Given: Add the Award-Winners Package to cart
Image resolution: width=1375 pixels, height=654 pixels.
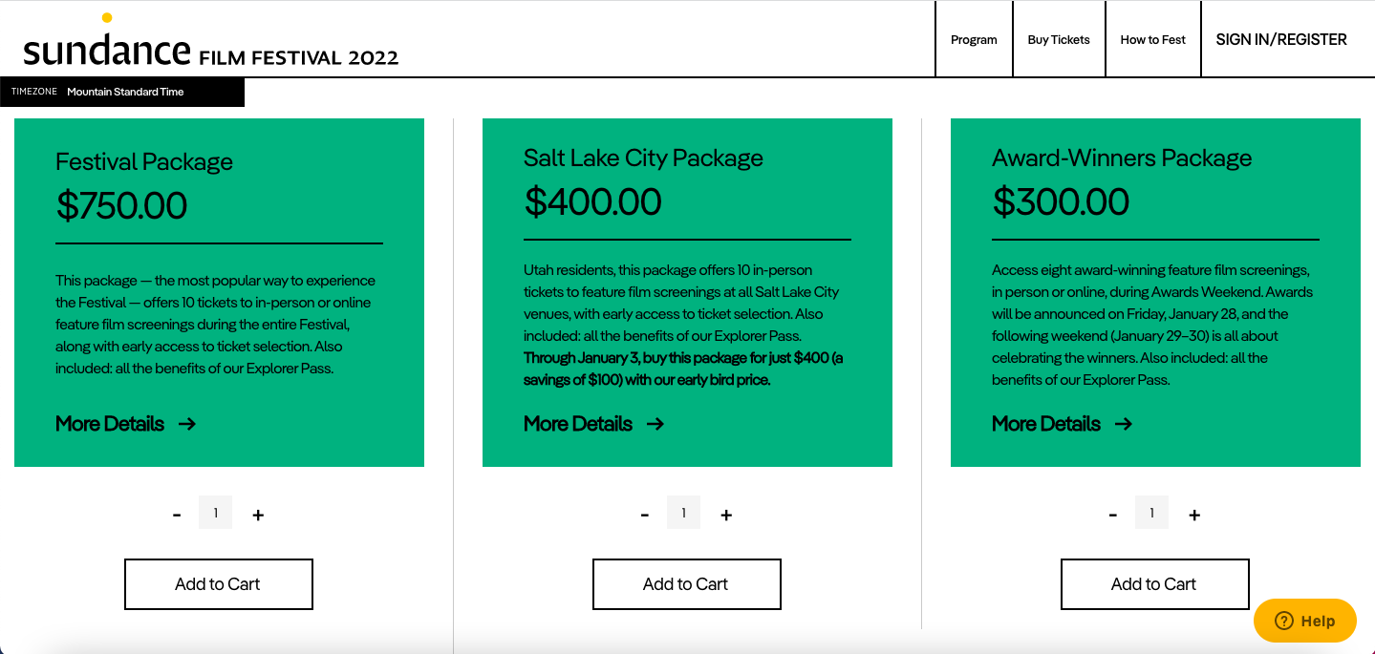Looking at the screenshot, I should (1154, 583).
